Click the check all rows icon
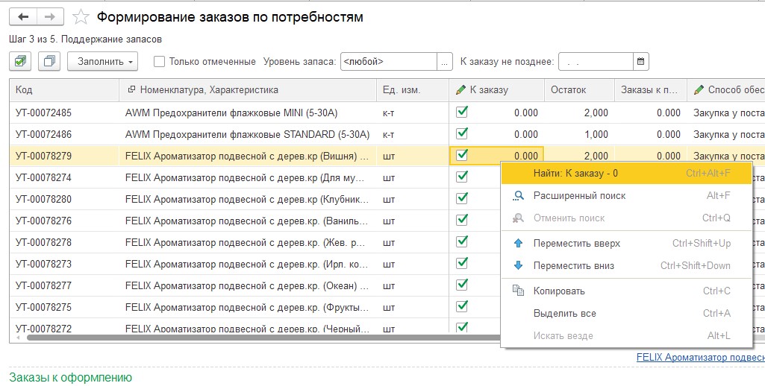Image resolution: width=765 pixels, height=386 pixels. point(20,61)
